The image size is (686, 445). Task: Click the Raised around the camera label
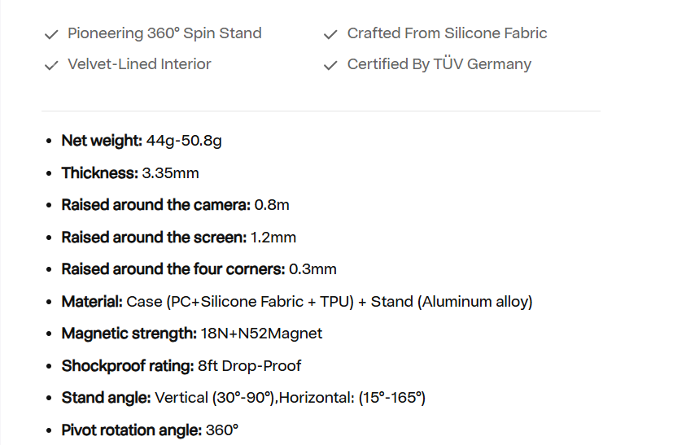pos(155,205)
